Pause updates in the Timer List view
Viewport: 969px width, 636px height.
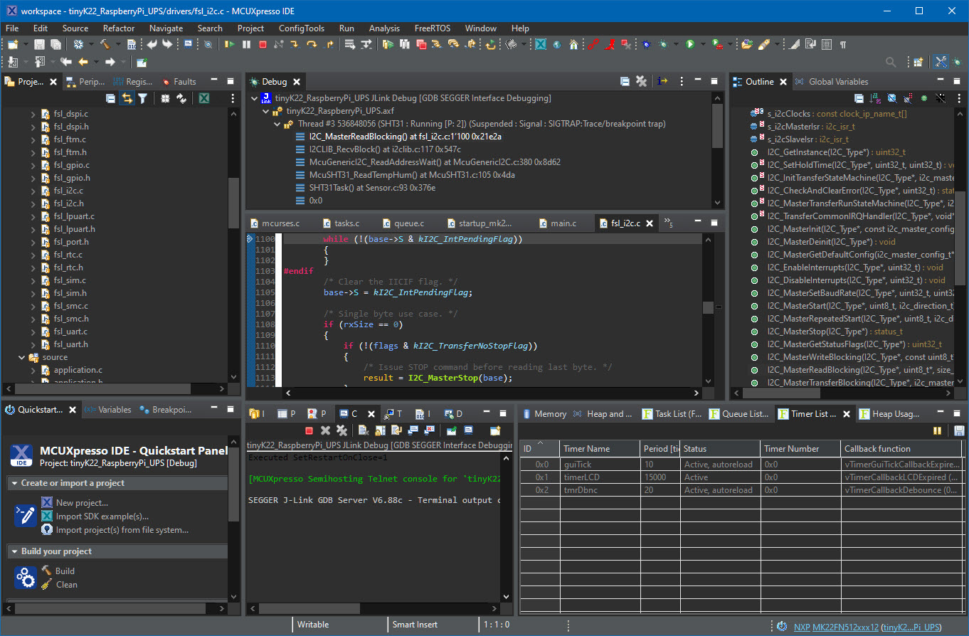(x=938, y=430)
